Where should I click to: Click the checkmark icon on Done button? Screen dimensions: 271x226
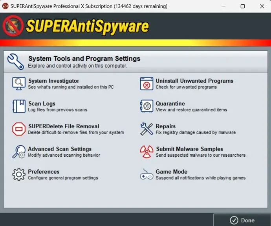[x=234, y=220]
